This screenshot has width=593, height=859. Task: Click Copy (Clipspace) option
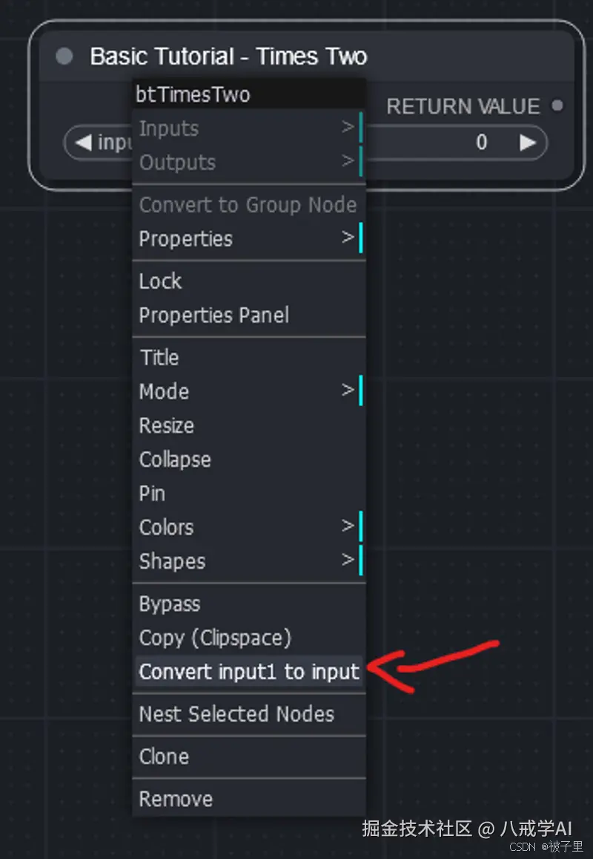(x=216, y=638)
